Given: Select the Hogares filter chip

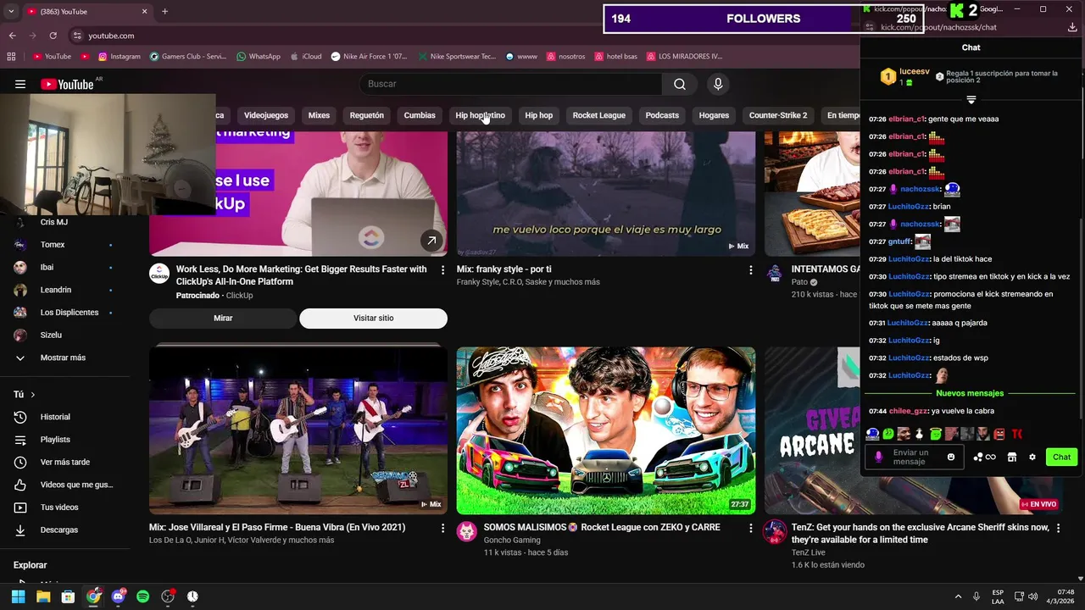Looking at the screenshot, I should click(714, 115).
